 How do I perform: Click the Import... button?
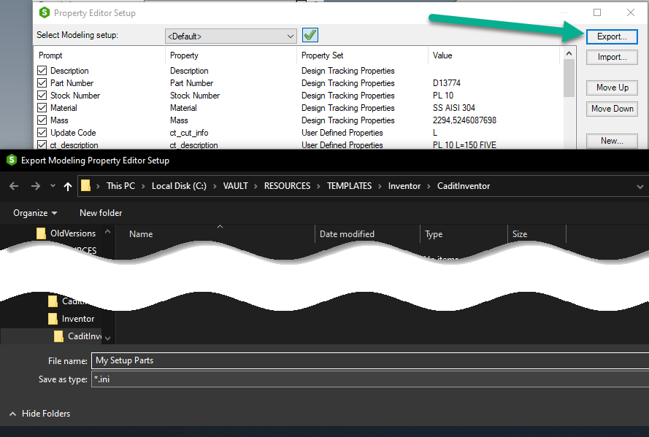point(612,57)
